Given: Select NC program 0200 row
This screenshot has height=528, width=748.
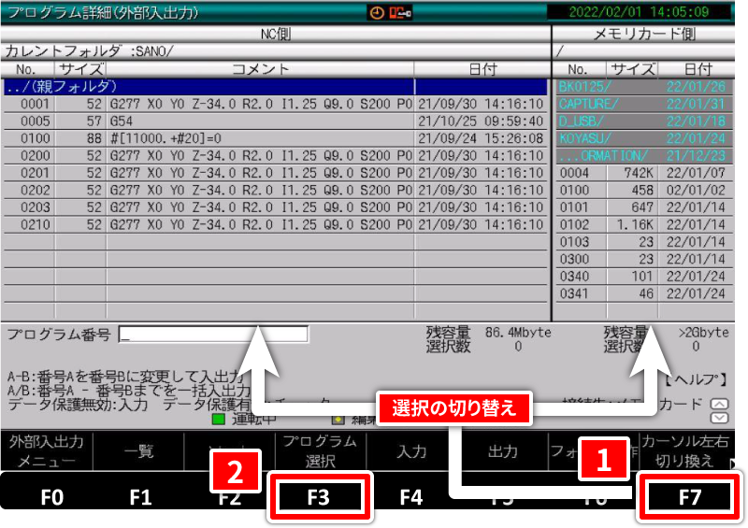Looking at the screenshot, I should 275,155.
